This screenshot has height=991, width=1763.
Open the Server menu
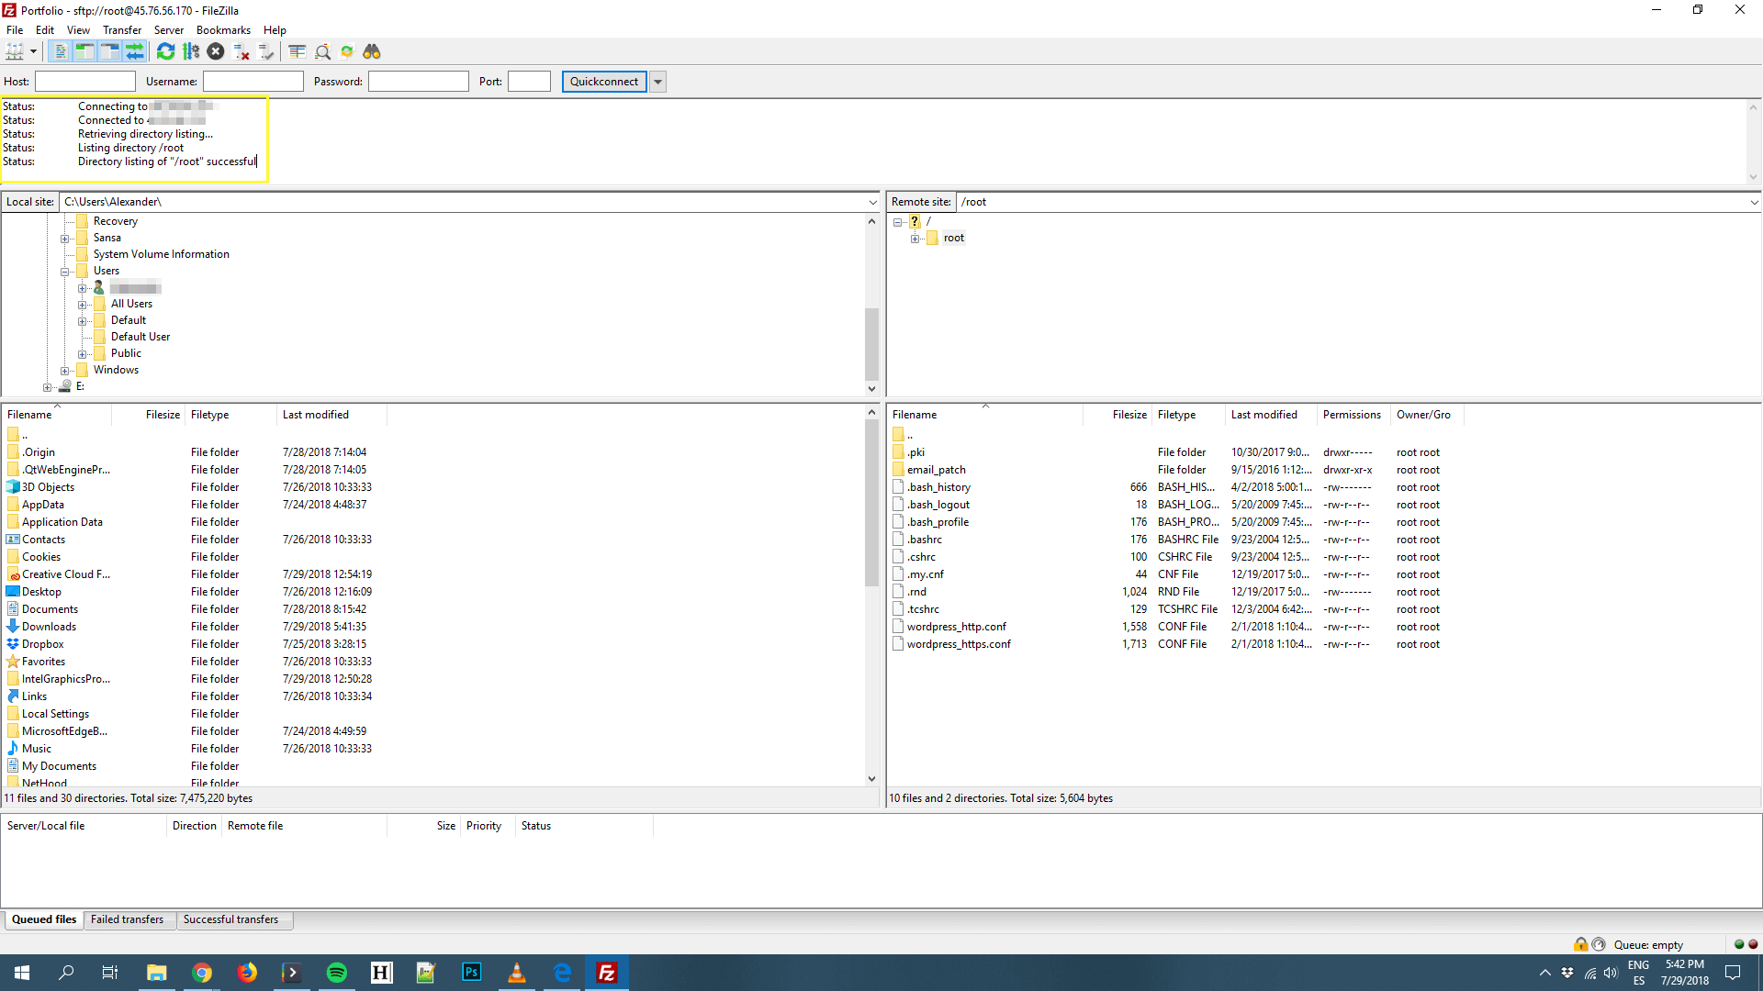click(x=168, y=29)
